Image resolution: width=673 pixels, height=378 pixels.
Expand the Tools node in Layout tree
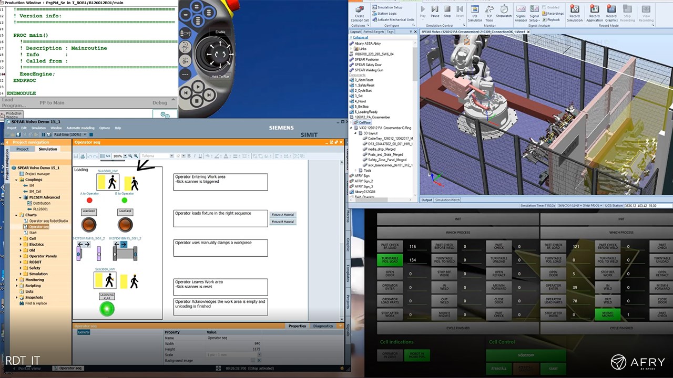[356, 171]
